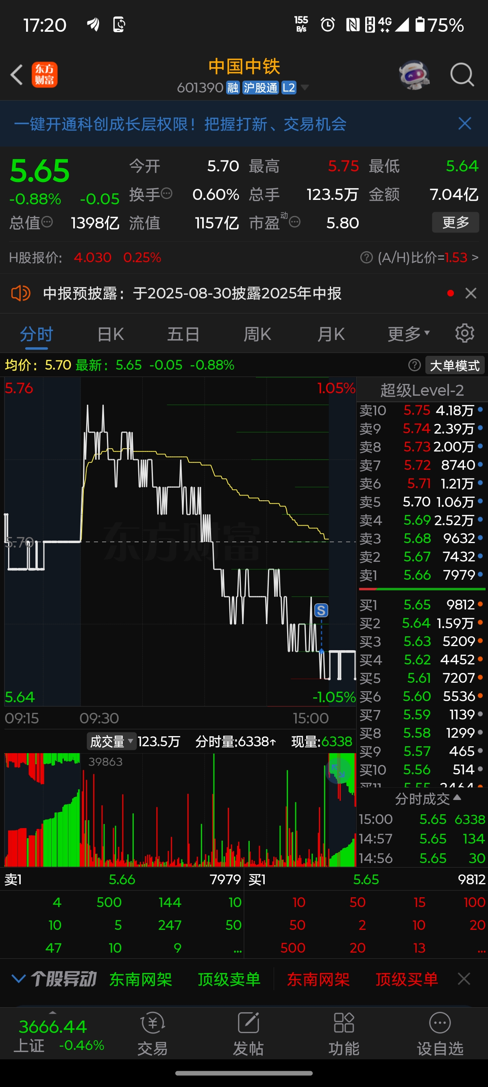Tap the H股报价 4.030 quote
This screenshot has height=1087, width=488.
pyautogui.click(x=85, y=257)
